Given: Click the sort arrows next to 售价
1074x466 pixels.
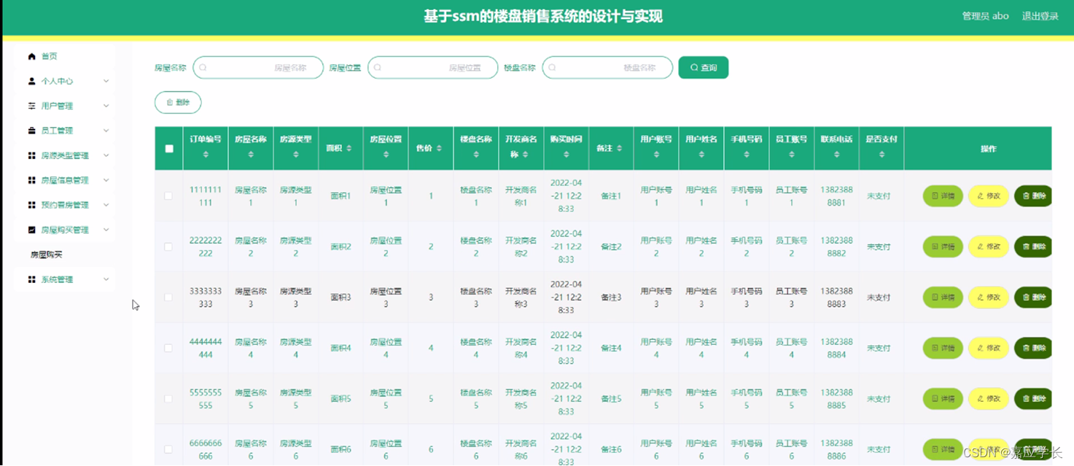Looking at the screenshot, I should pos(439,148).
